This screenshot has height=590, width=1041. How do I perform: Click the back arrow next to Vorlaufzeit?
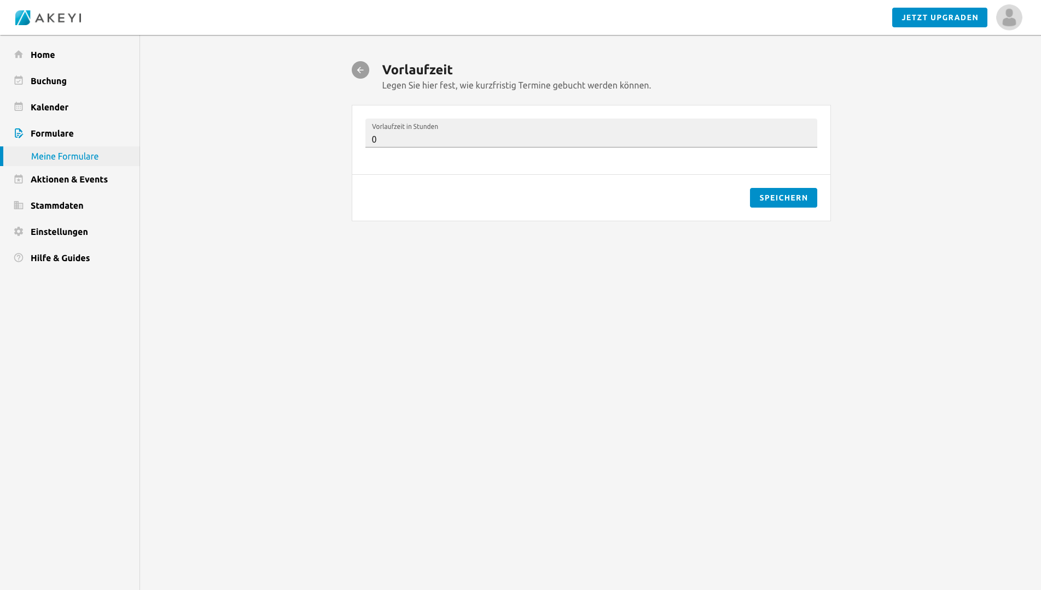360,70
